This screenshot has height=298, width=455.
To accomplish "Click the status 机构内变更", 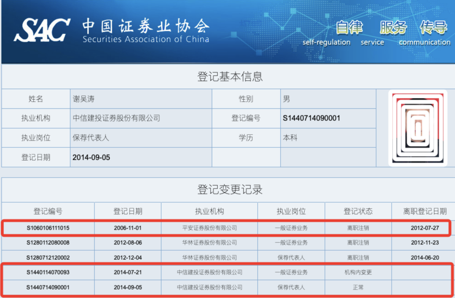I will (358, 272).
